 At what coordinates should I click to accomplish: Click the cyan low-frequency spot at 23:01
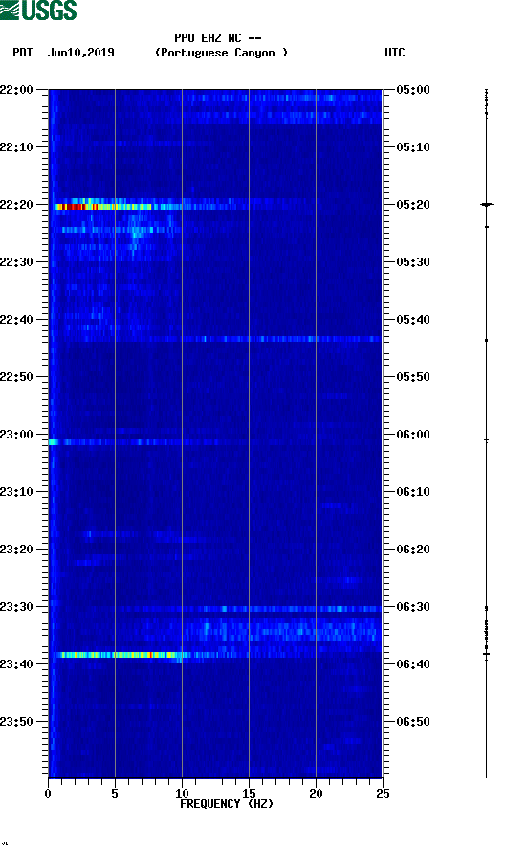54,442
